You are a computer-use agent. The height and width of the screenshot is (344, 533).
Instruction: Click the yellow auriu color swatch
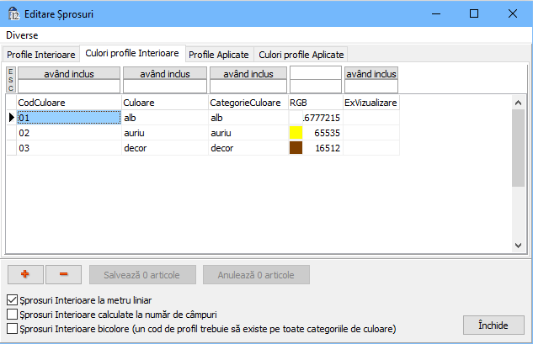[296, 133]
